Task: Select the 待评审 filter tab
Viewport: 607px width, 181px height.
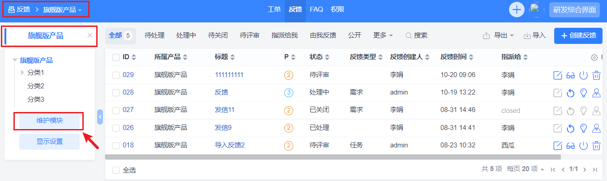Action: click(x=250, y=35)
